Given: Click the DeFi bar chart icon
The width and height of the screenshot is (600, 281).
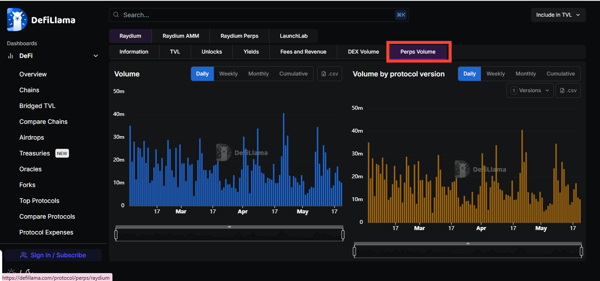Looking at the screenshot, I should [x=11, y=56].
